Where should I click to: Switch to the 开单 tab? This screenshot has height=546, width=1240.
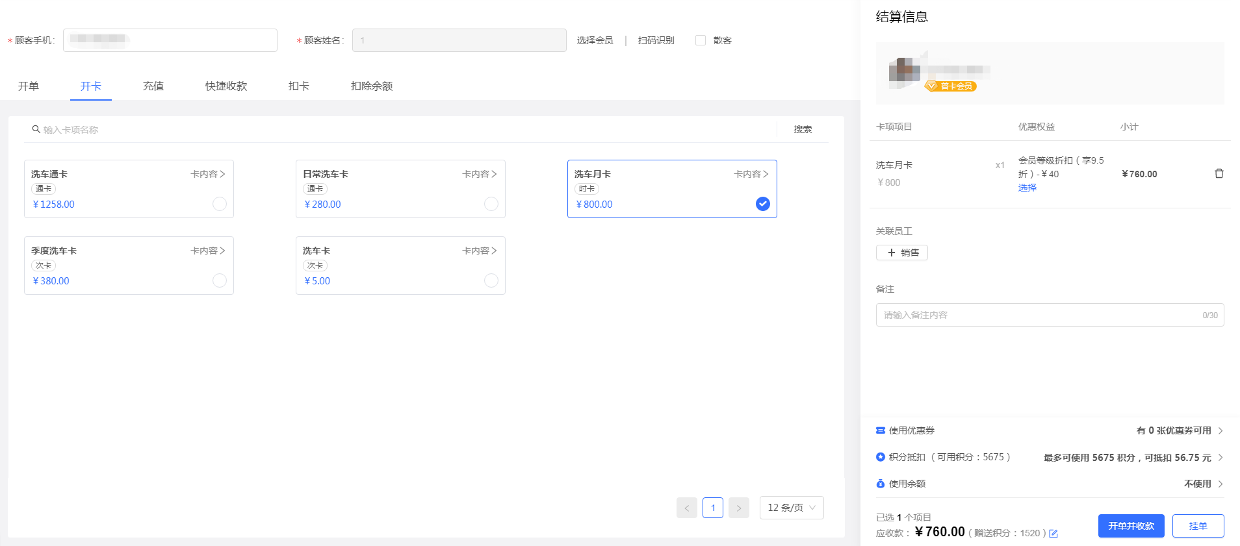pos(29,86)
